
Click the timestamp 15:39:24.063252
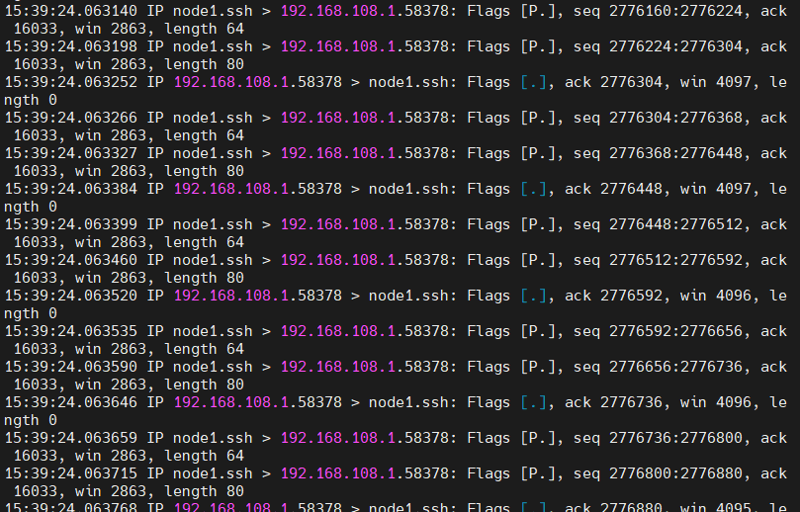pyautogui.click(x=71, y=82)
